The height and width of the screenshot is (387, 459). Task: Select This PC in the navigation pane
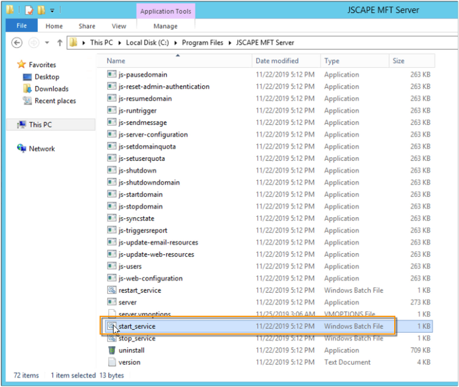tap(41, 124)
